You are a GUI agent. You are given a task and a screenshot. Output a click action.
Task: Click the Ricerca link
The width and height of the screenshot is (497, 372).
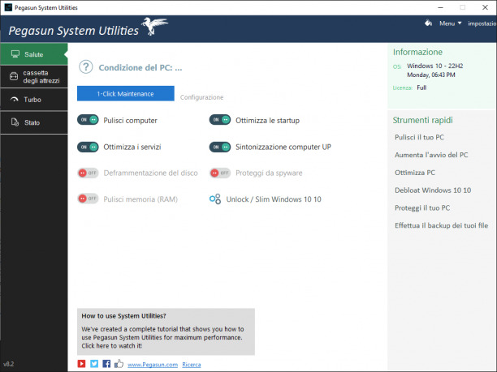coord(192,365)
